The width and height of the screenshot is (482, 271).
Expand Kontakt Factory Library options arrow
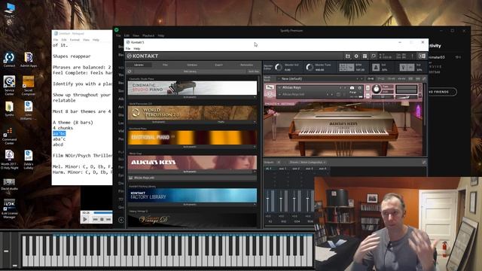coord(255,204)
